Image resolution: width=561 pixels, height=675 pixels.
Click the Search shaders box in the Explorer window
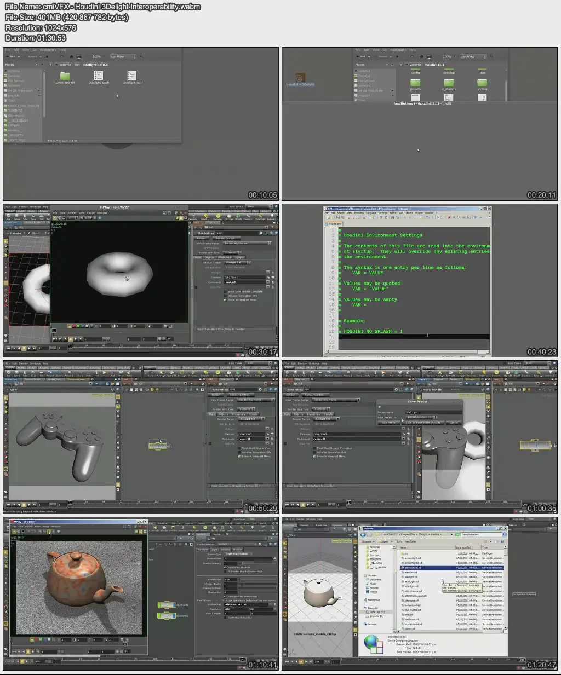(482, 534)
